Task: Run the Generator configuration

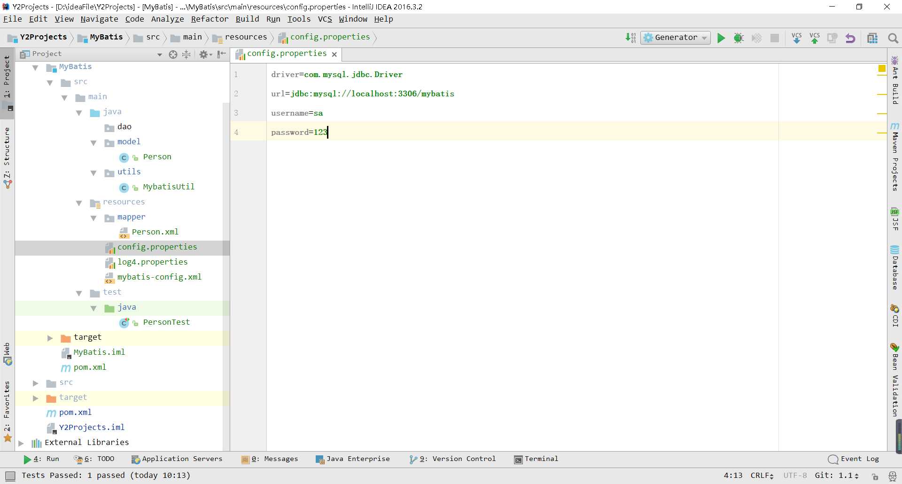Action: click(x=721, y=38)
